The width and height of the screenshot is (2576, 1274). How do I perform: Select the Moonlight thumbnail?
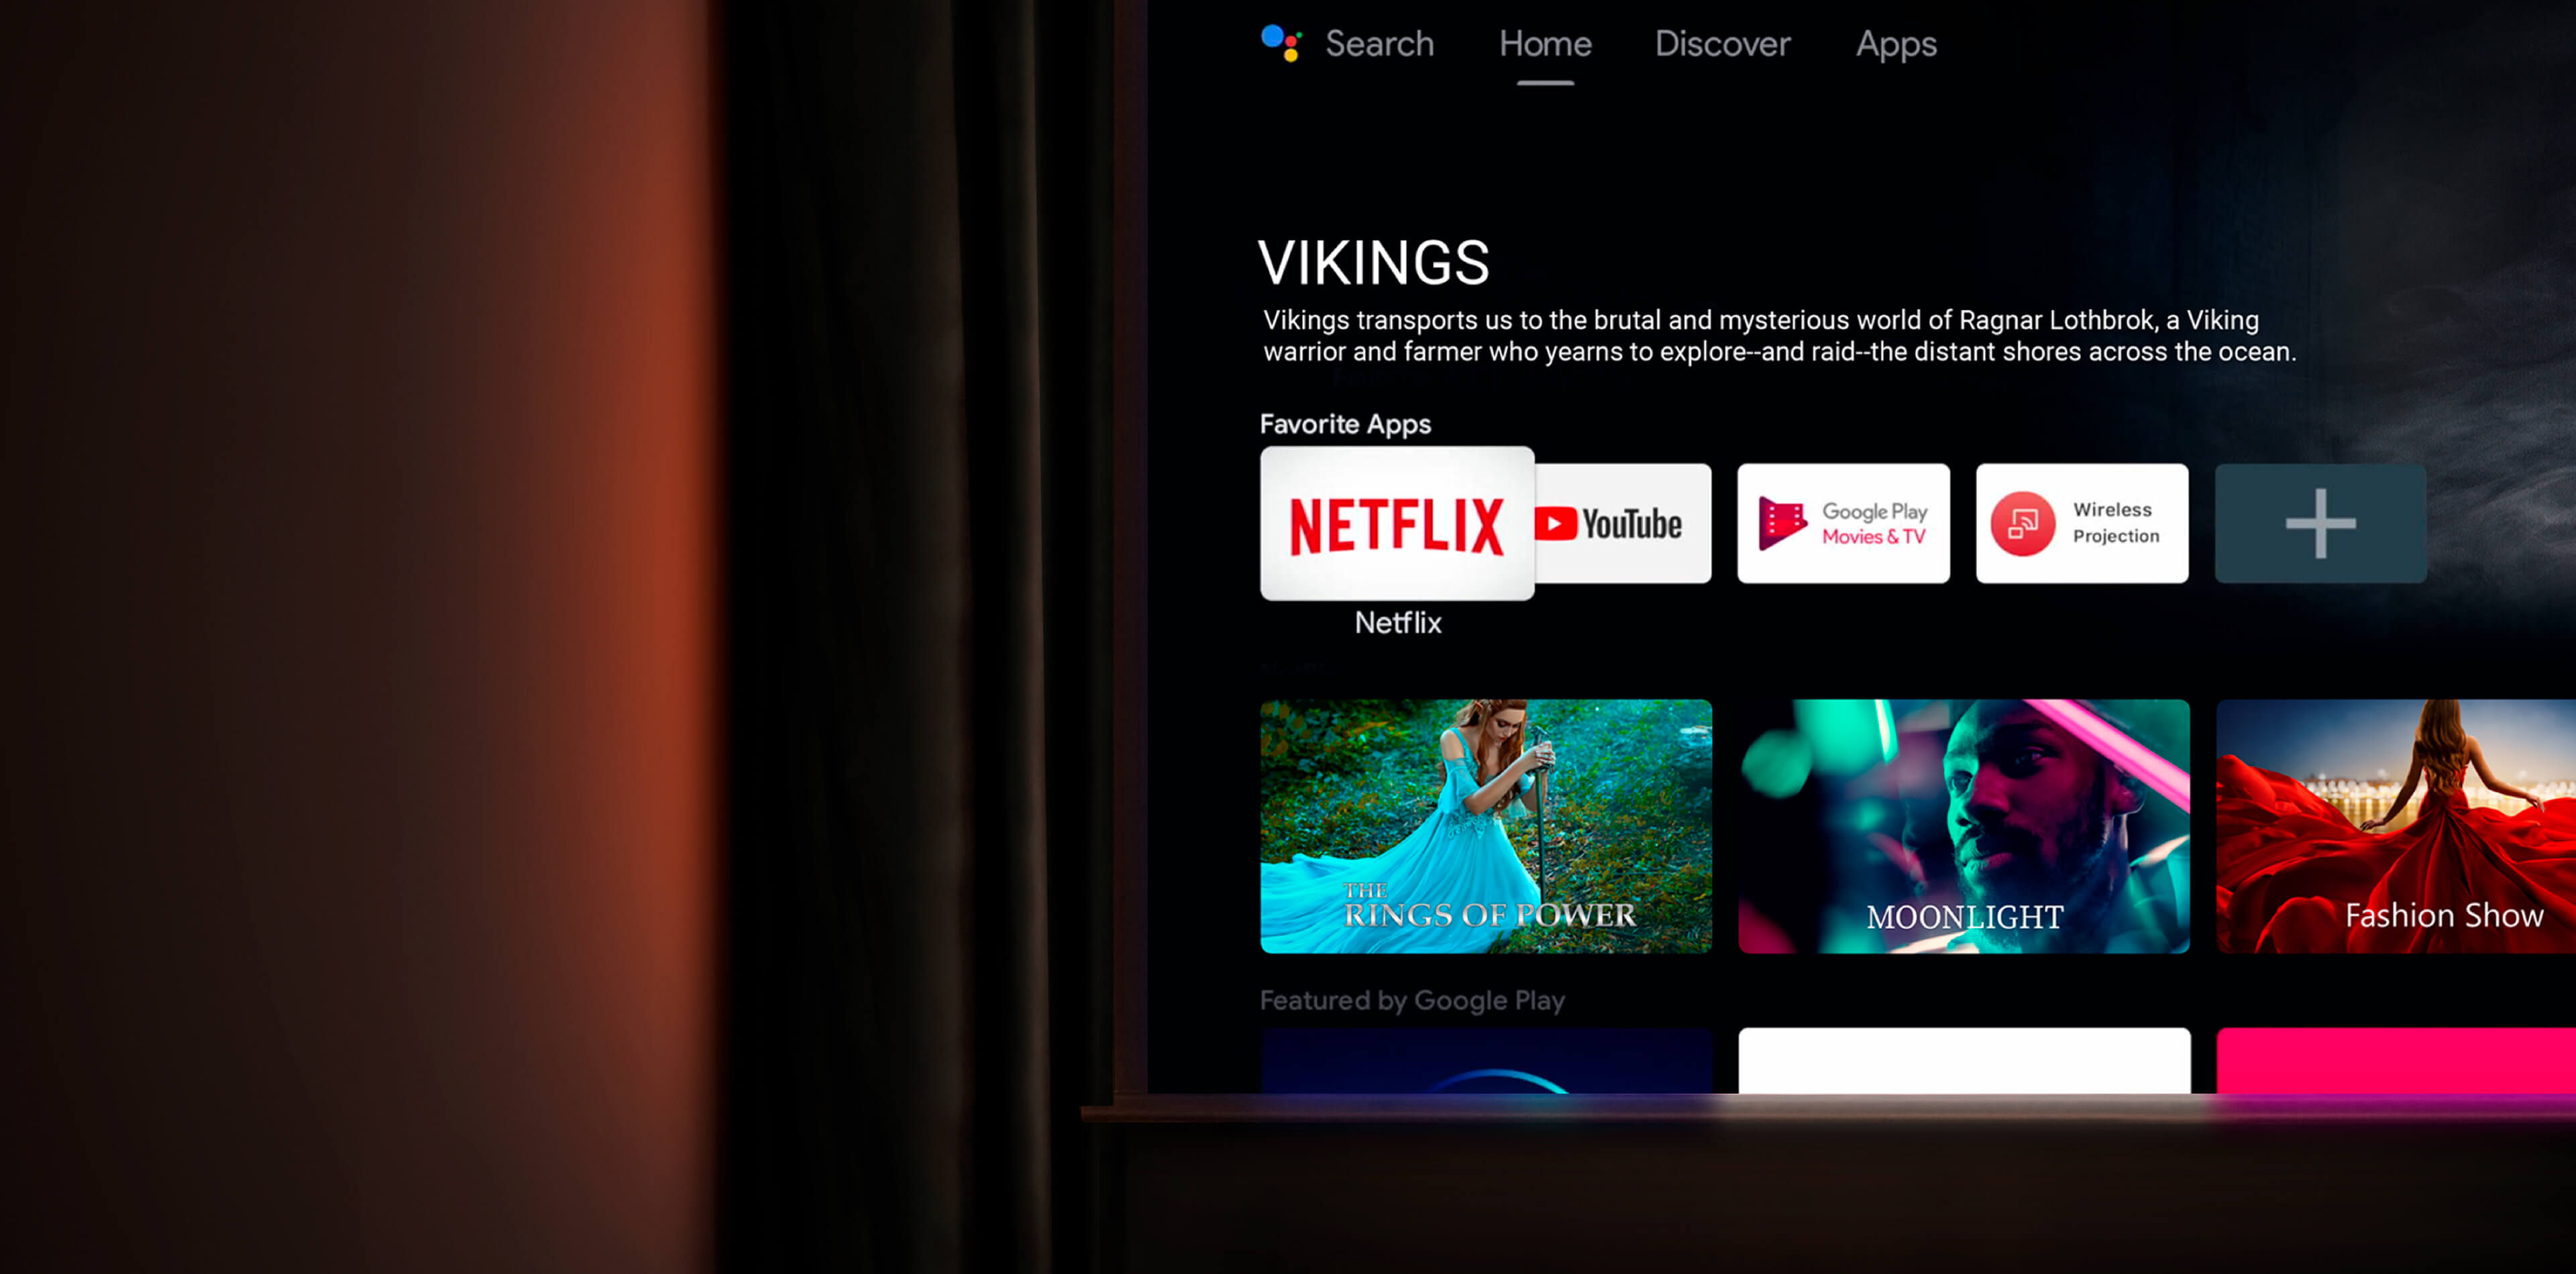1965,826
